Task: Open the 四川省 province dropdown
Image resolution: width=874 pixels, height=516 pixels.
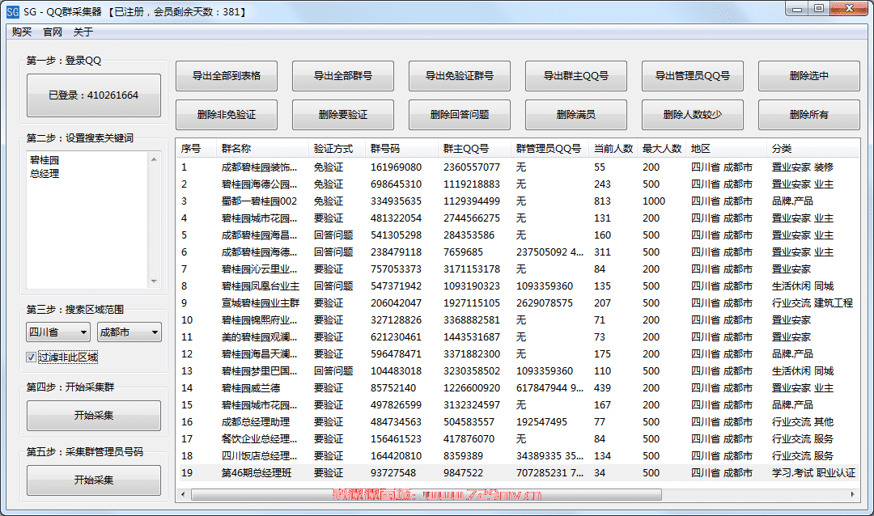Action: pyautogui.click(x=58, y=332)
